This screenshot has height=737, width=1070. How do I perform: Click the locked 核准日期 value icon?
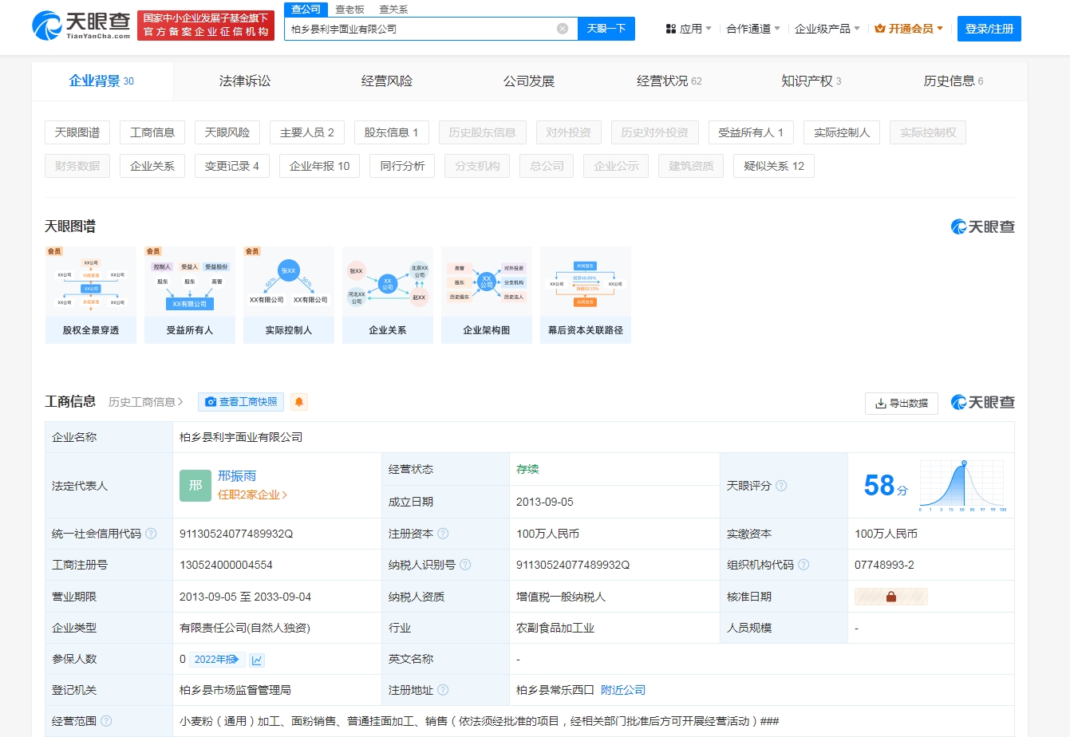tap(891, 597)
